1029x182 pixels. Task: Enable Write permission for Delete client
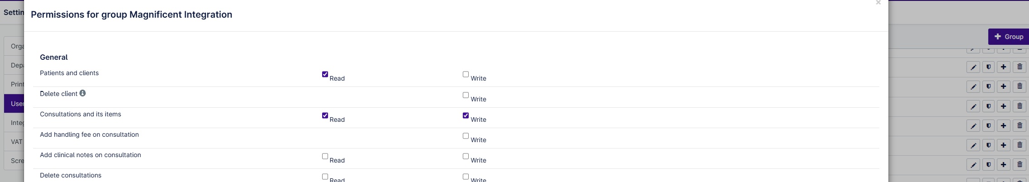point(465,95)
